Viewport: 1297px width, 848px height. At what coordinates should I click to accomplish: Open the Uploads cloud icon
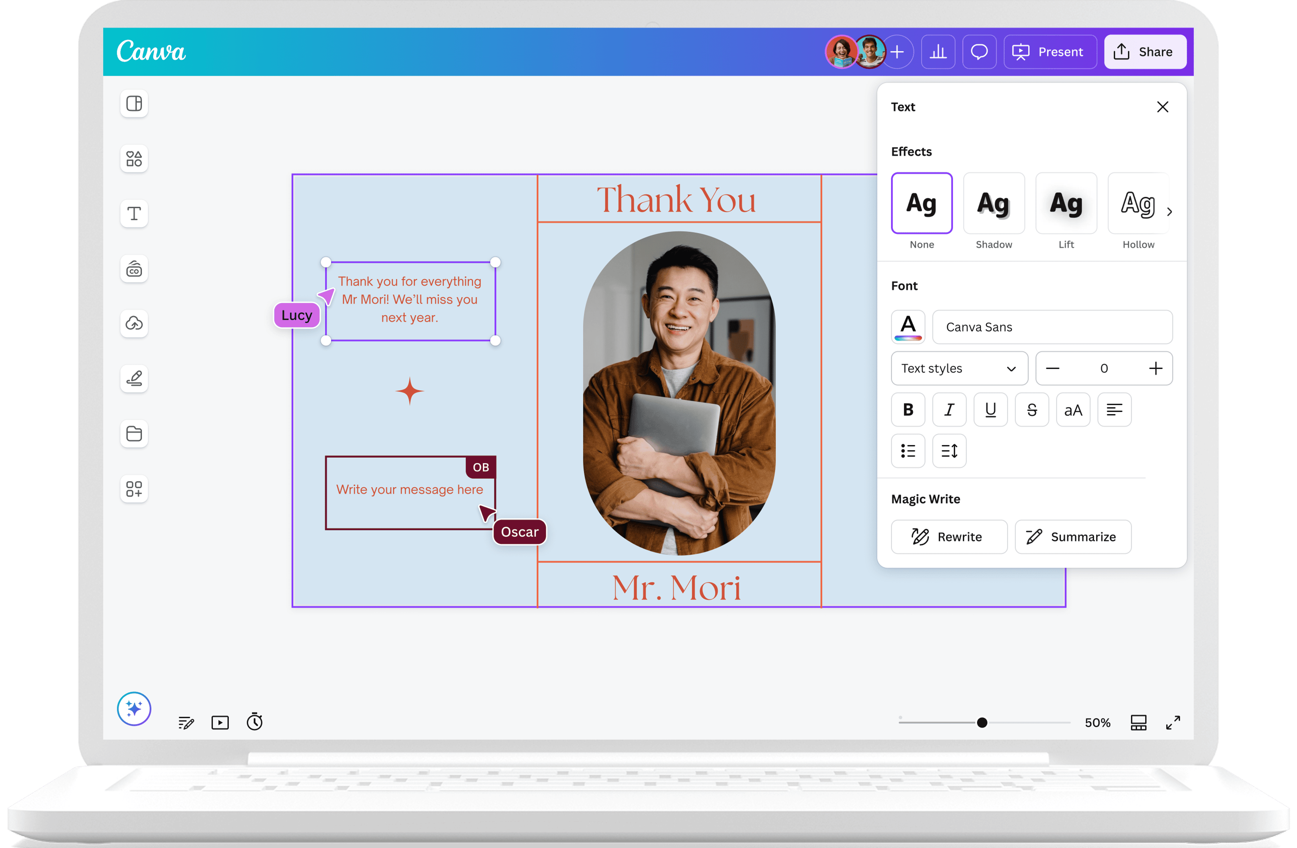(134, 324)
